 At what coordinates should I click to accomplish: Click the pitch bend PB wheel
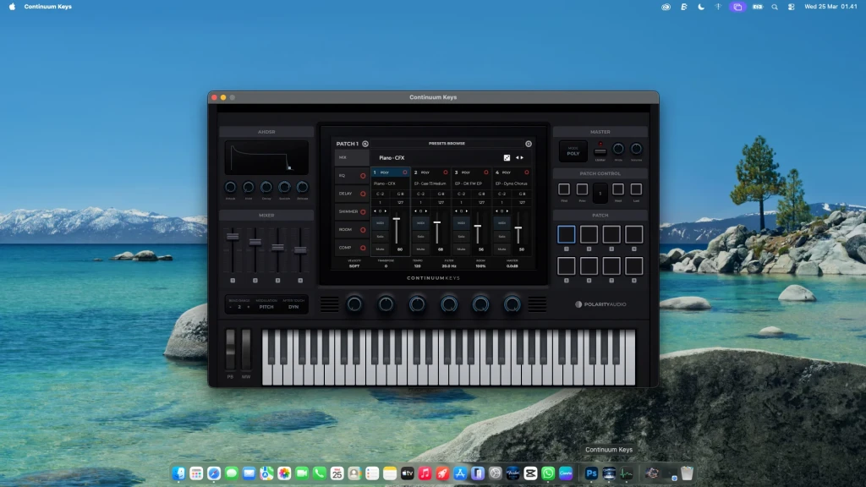230,349
